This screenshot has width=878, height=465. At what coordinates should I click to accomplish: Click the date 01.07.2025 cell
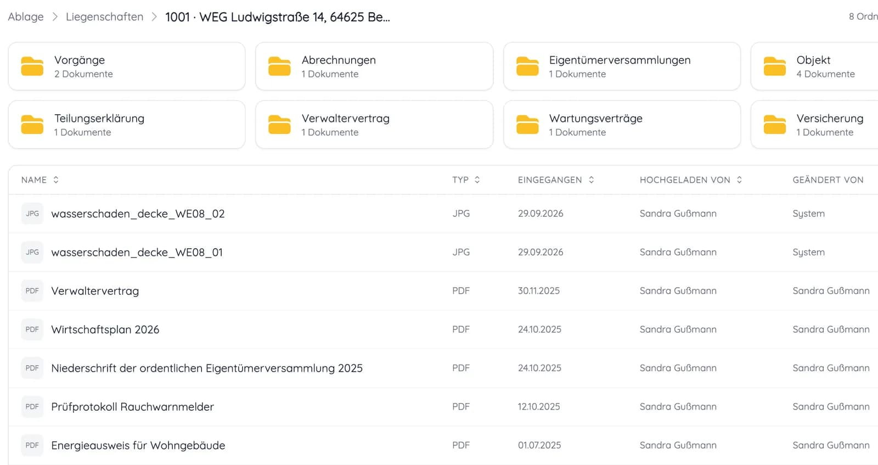[539, 445]
